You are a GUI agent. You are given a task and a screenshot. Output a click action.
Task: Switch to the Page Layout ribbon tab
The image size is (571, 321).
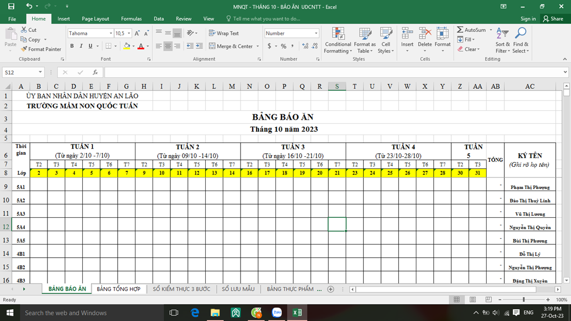click(95, 19)
